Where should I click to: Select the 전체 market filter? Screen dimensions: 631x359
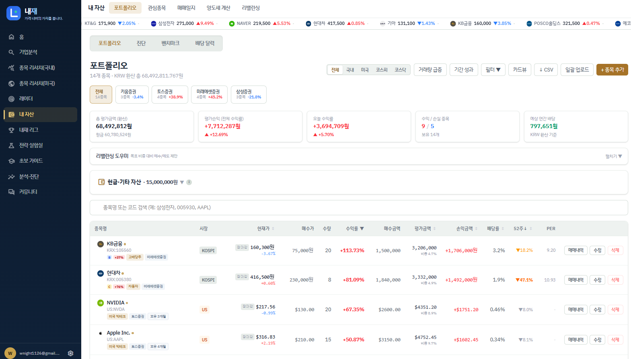[335, 70]
